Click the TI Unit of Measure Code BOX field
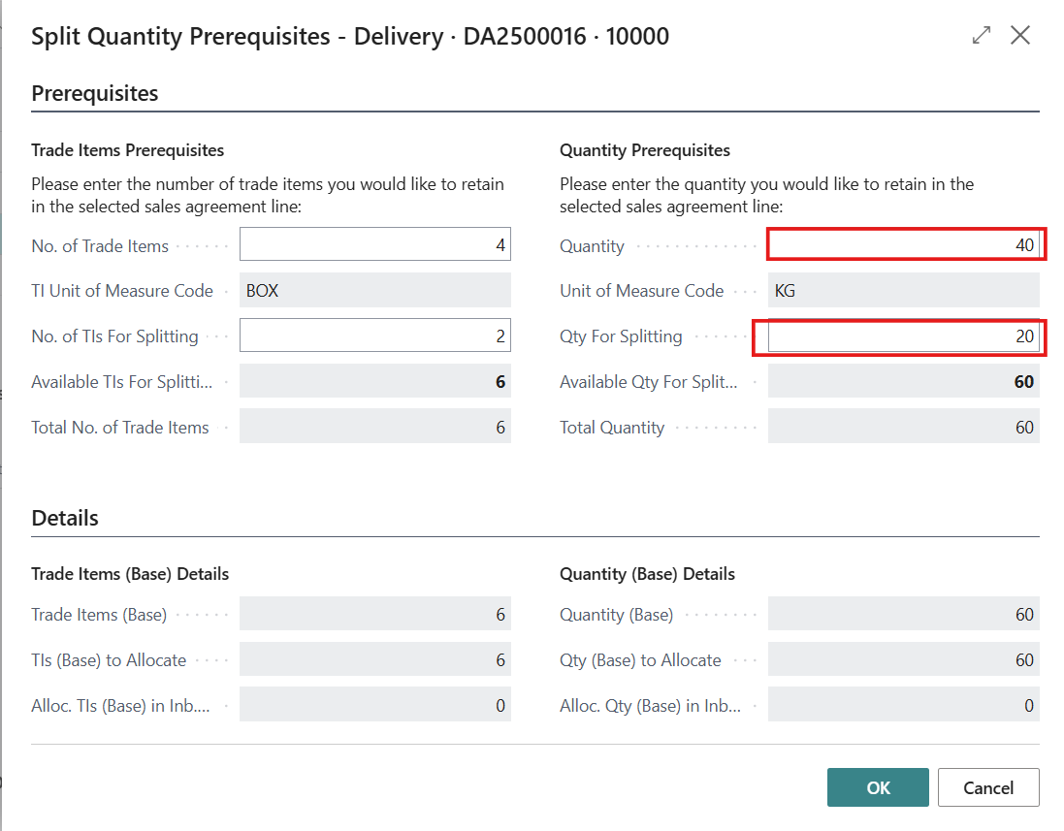Image resolution: width=1064 pixels, height=831 pixels. tap(374, 290)
